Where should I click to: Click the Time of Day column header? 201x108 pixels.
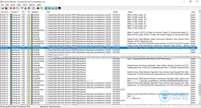pyautogui.click(x=5, y=12)
